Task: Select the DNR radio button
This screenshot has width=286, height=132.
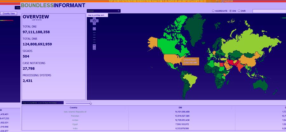Action: click(239, 11)
